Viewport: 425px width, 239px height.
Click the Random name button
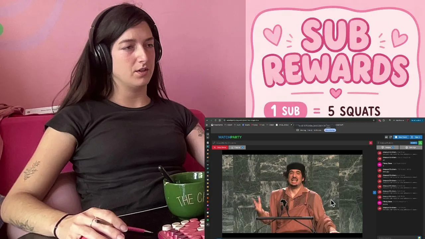pyautogui.click(x=413, y=143)
